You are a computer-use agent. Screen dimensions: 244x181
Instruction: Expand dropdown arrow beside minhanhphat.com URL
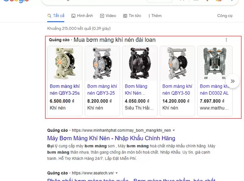coord(174,131)
